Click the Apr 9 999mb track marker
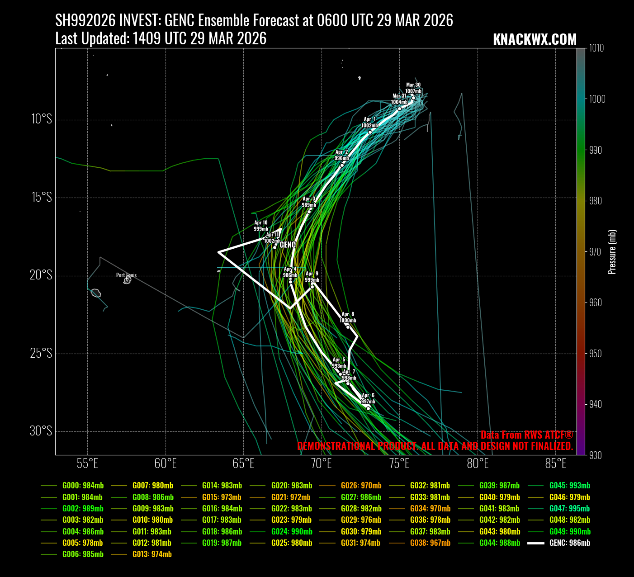Viewport: 634px width, 577px height. click(312, 286)
